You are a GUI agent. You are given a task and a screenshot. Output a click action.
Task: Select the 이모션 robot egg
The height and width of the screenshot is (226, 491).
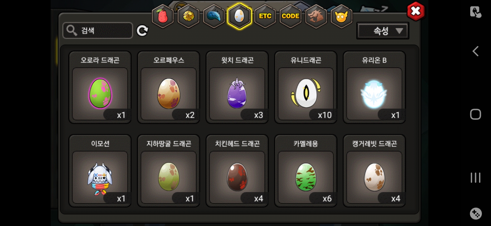(100, 171)
